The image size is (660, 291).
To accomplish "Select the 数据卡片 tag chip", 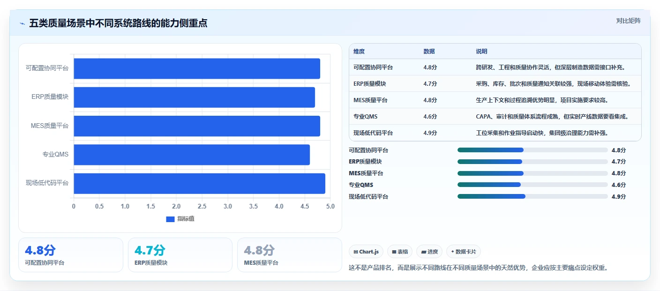I will pyautogui.click(x=464, y=252).
